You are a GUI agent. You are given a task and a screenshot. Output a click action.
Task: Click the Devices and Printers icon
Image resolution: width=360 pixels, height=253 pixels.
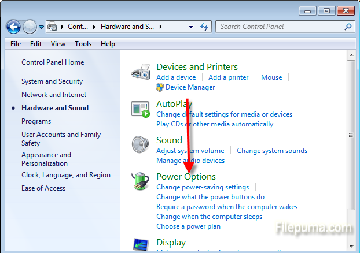[x=141, y=73]
